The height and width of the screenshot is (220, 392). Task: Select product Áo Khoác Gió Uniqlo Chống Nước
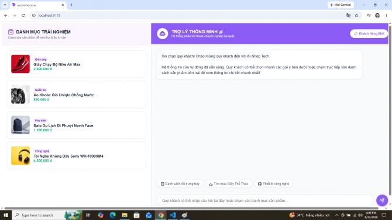coord(76,95)
